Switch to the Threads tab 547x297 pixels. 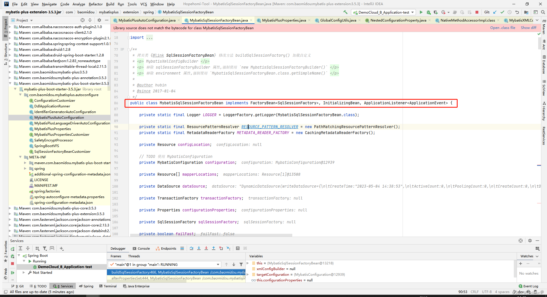[134, 256]
